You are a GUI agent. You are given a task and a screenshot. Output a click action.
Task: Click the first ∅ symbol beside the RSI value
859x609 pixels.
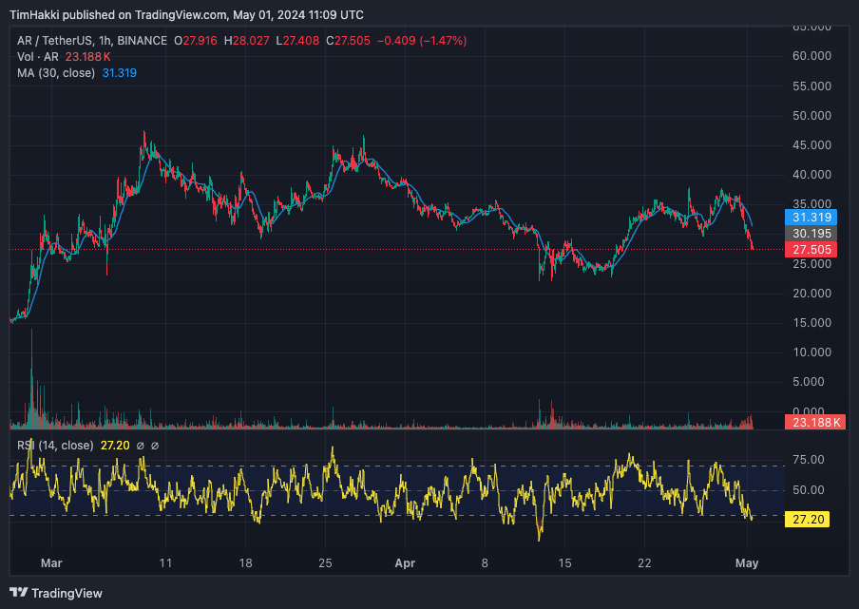(140, 445)
